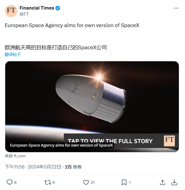Click the share upload icon
The height and width of the screenshot is (190, 185).
(x=163, y=182)
